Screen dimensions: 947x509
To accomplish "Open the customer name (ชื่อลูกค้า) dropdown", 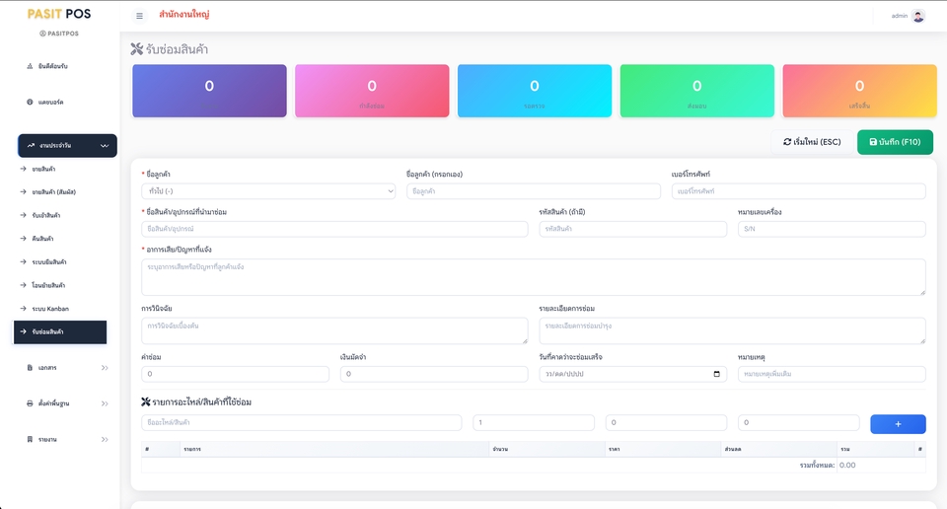I will pos(268,190).
